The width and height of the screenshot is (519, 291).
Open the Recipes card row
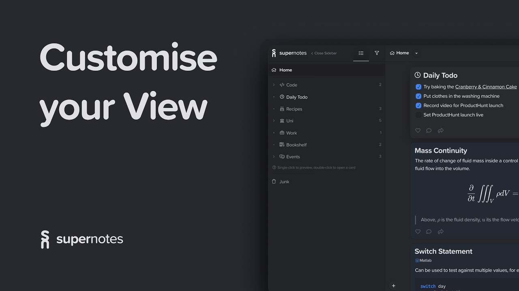click(326, 109)
